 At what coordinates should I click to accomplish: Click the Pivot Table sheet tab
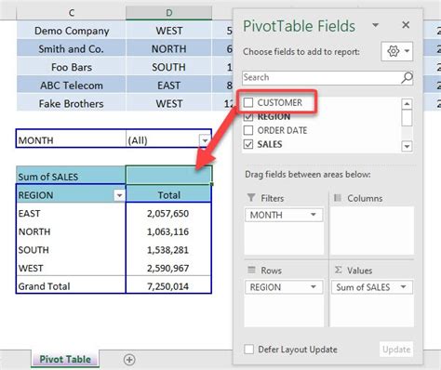[65, 359]
